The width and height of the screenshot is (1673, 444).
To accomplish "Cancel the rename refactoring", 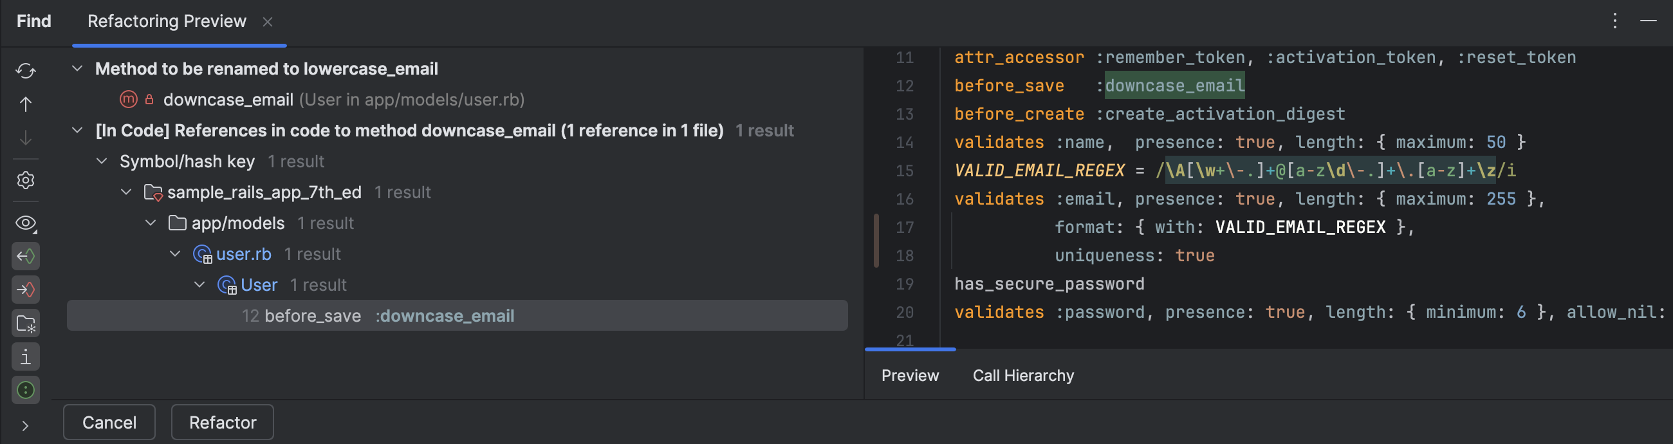I will coord(109,422).
